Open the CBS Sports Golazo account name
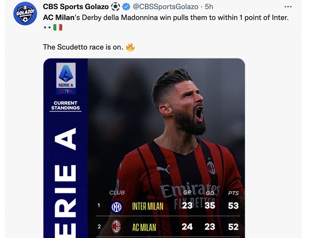Image resolution: width=316 pixels, height=238 pixels. pyautogui.click(x=75, y=7)
